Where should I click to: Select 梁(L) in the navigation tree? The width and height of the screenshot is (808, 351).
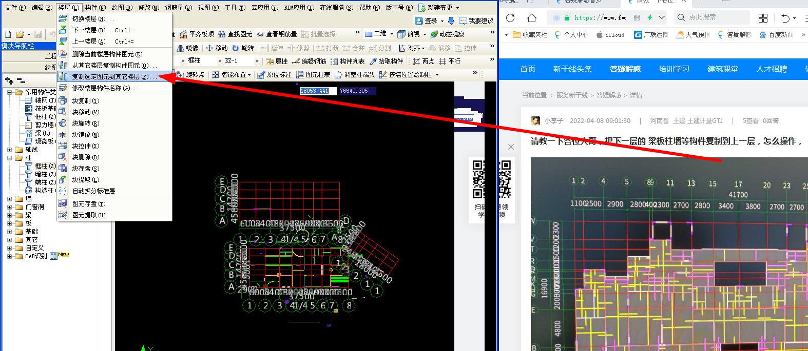coord(42,133)
